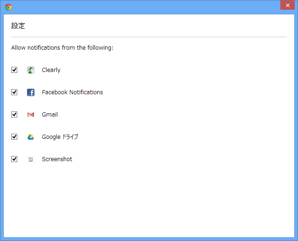Click 'Allow notifications from the following:' text
This screenshot has width=298, height=241.
pos(62,47)
